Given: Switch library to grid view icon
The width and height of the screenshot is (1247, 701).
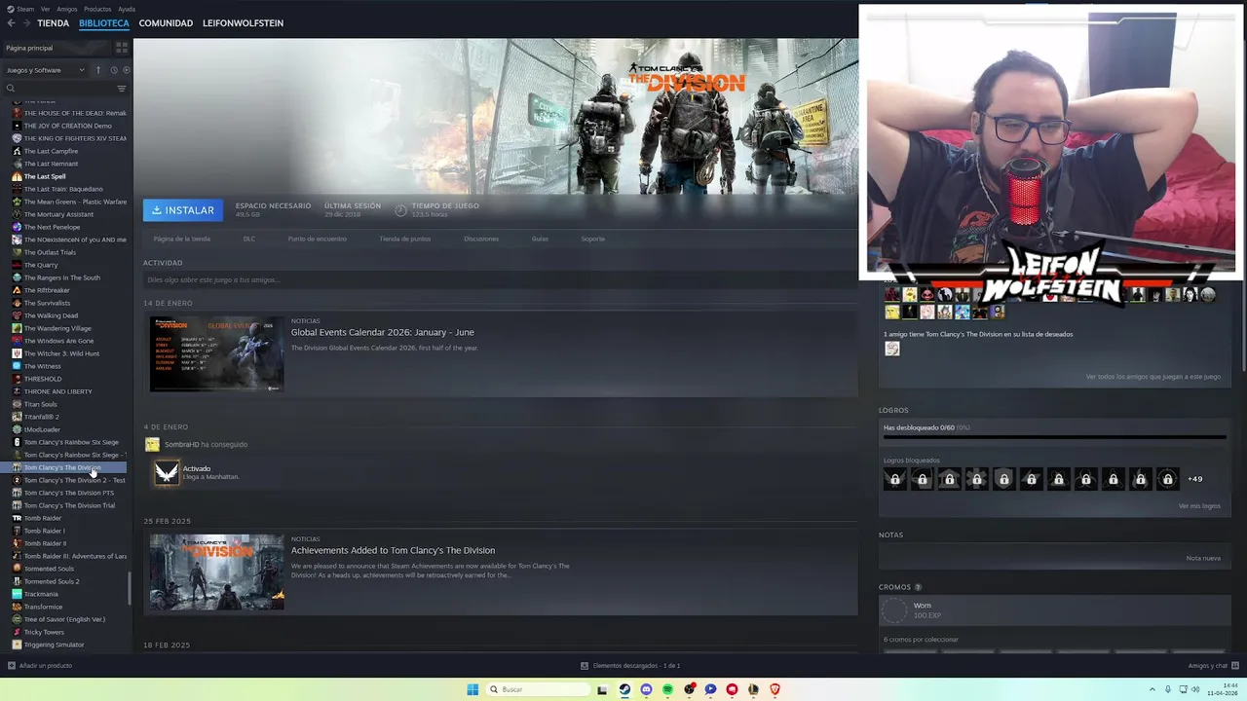Looking at the screenshot, I should coord(122,48).
